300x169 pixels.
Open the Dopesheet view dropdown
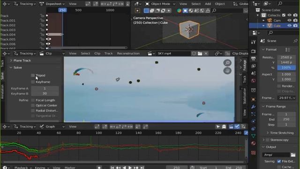click(x=52, y=4)
